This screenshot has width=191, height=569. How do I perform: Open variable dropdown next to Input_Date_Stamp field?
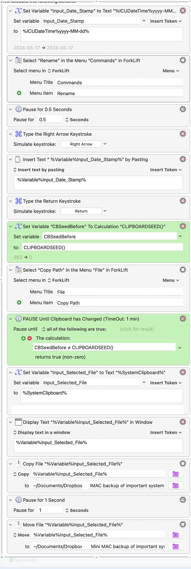point(144,21)
